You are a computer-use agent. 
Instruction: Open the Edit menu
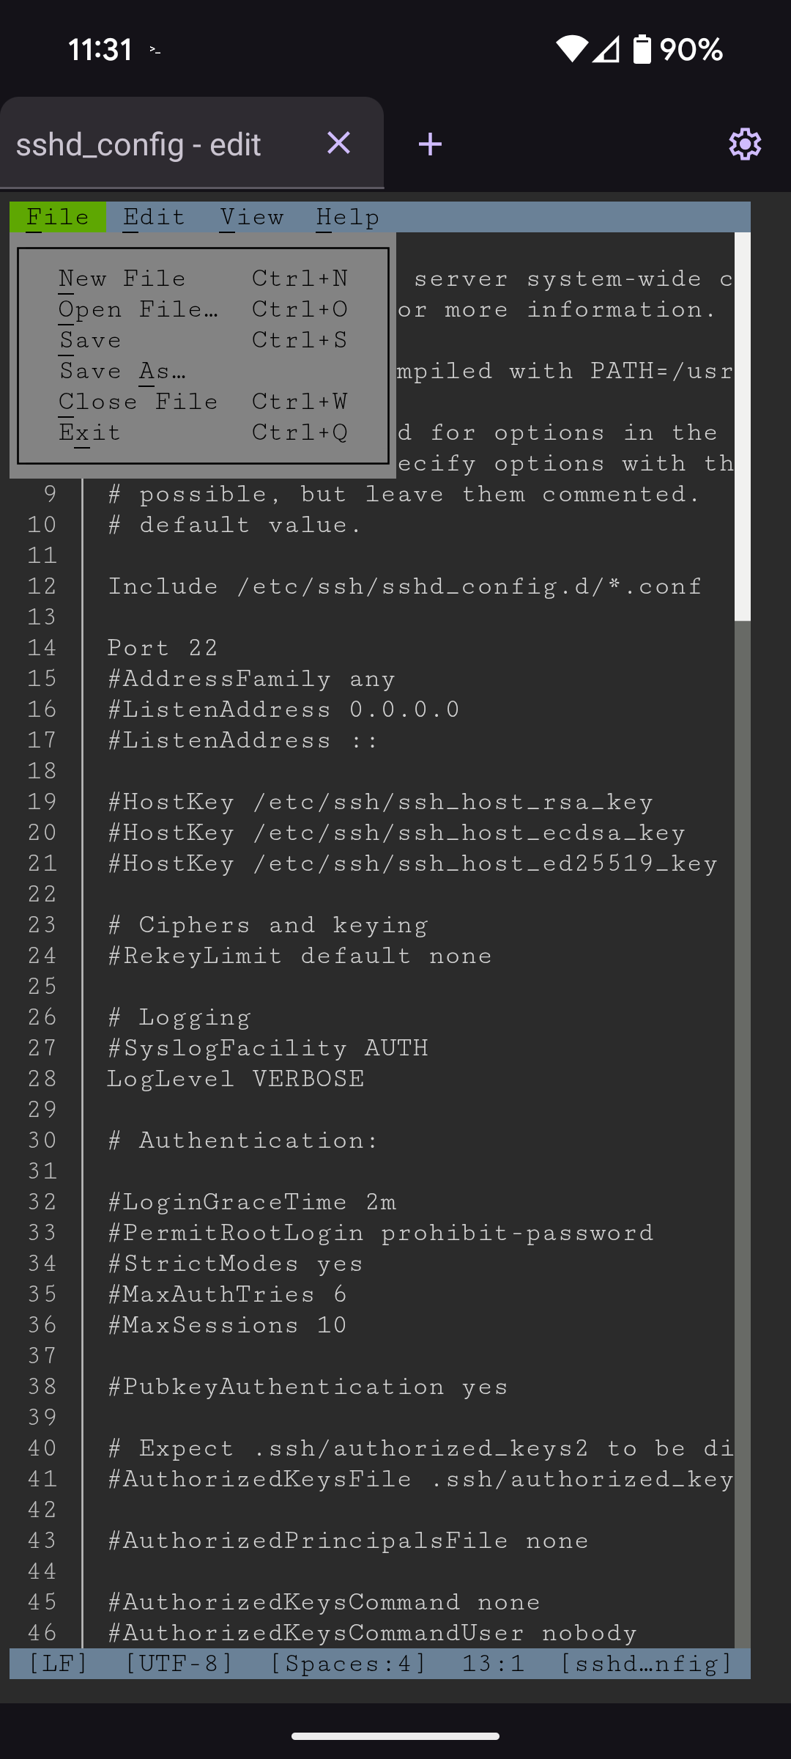[155, 218]
